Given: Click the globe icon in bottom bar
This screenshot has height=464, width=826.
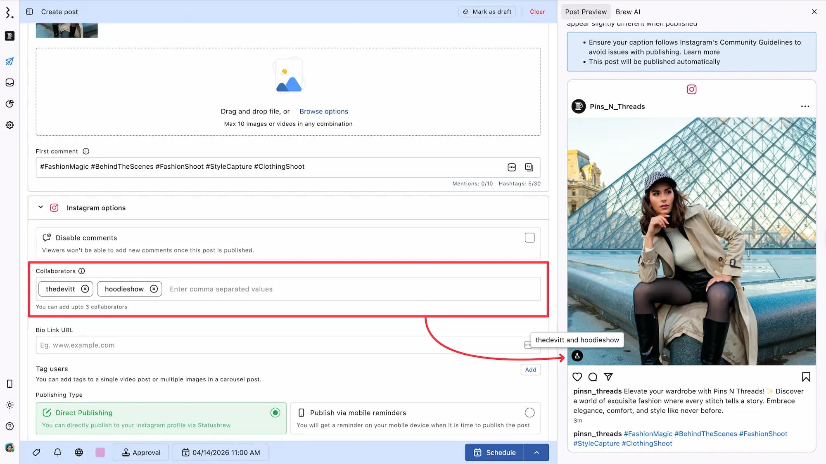Looking at the screenshot, I should [x=79, y=452].
